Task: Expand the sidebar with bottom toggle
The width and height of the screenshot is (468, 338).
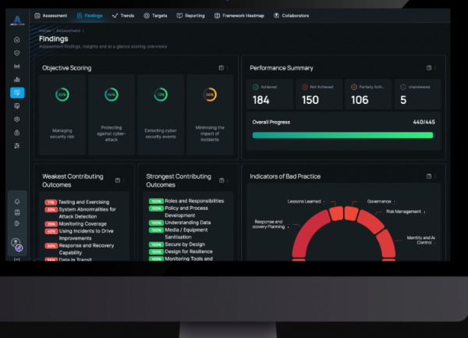Action: (17, 258)
